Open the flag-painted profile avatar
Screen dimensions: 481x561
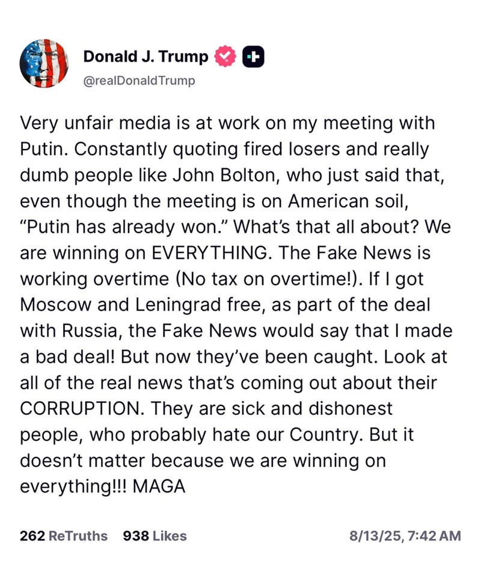(x=44, y=63)
